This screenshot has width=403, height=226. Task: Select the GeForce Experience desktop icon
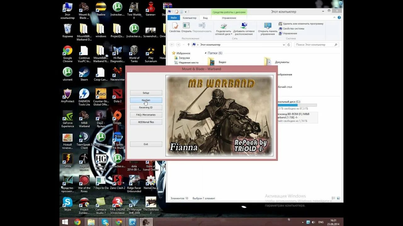pos(68,119)
